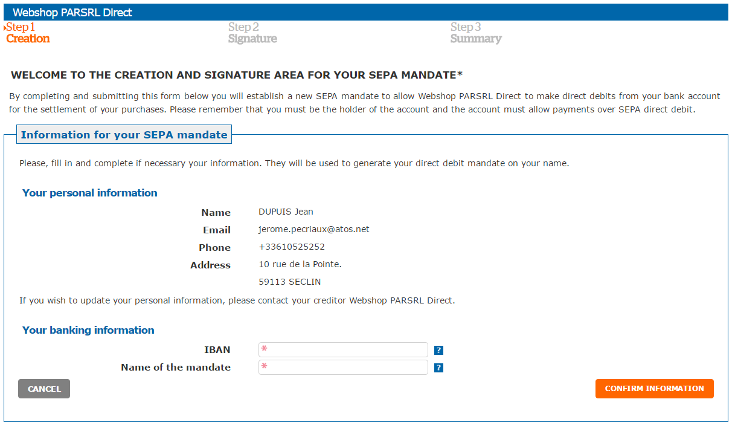
Task: Click the Name of the mandate label
Action: (x=176, y=367)
